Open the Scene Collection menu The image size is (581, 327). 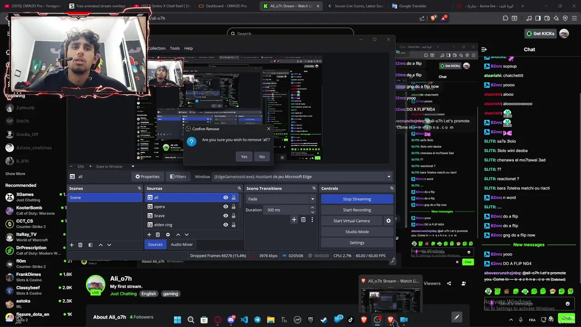coord(156,48)
